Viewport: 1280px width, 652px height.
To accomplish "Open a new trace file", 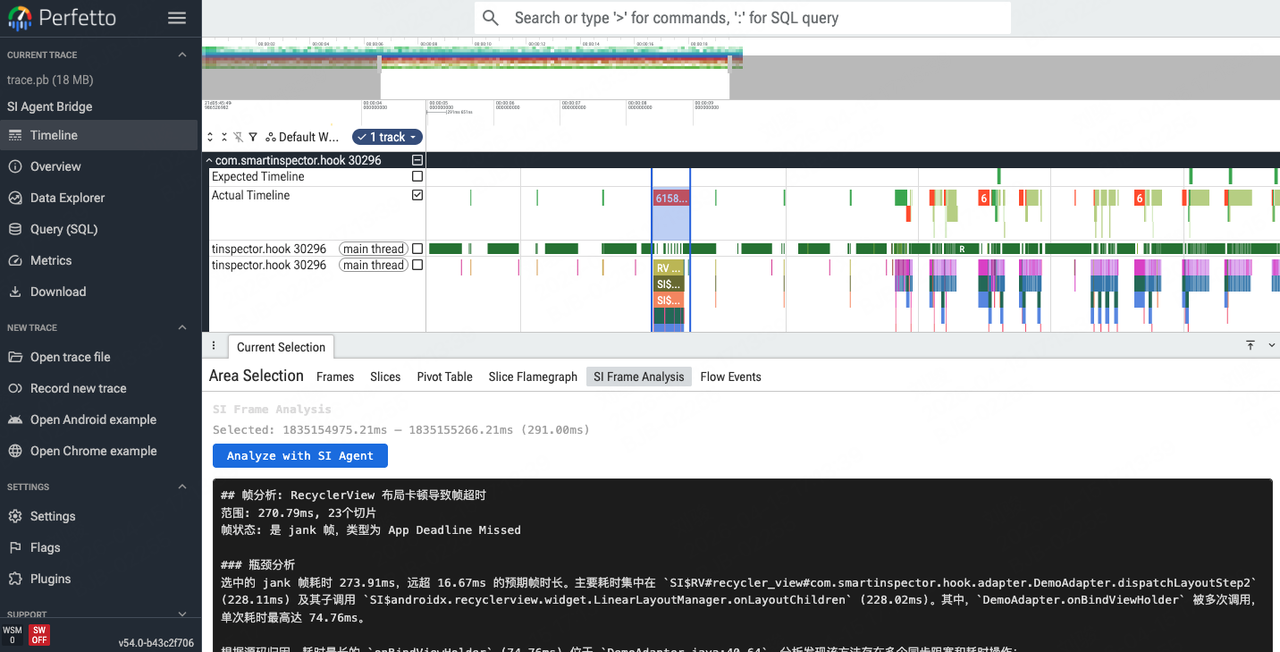I will [x=80, y=357].
